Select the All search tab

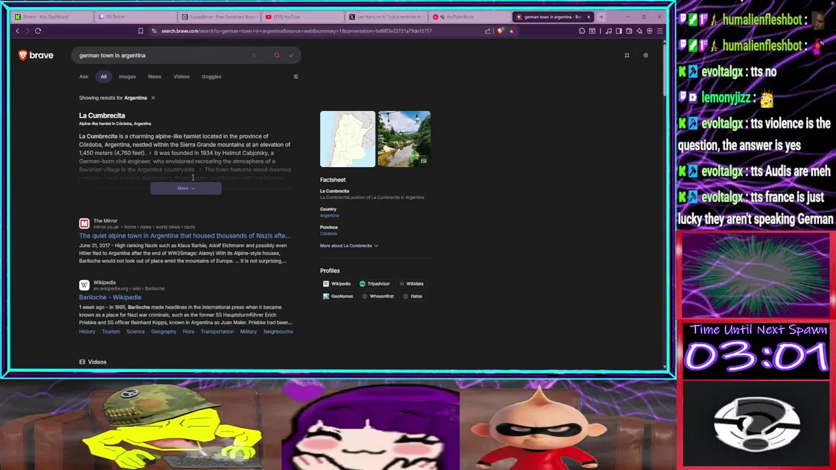(x=103, y=76)
